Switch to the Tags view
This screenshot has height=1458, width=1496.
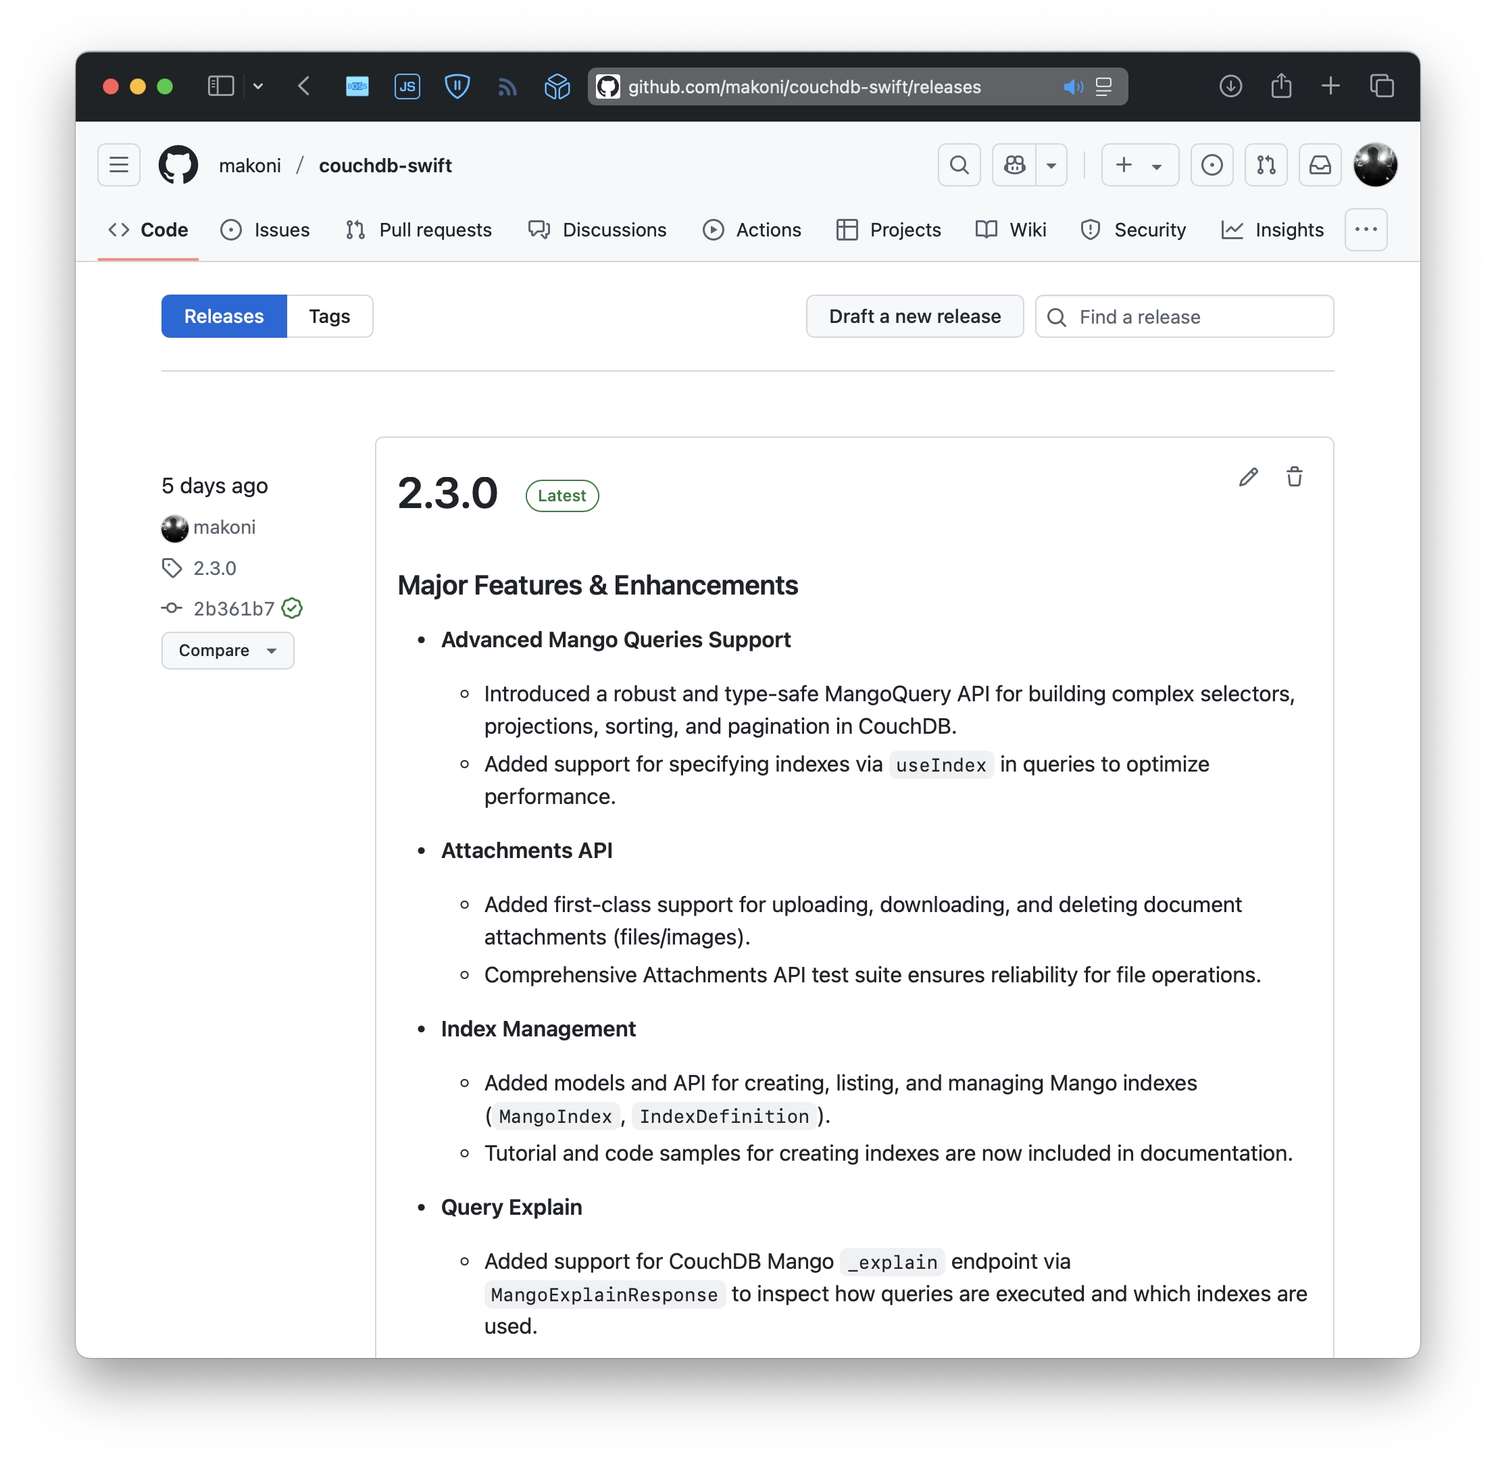point(329,316)
